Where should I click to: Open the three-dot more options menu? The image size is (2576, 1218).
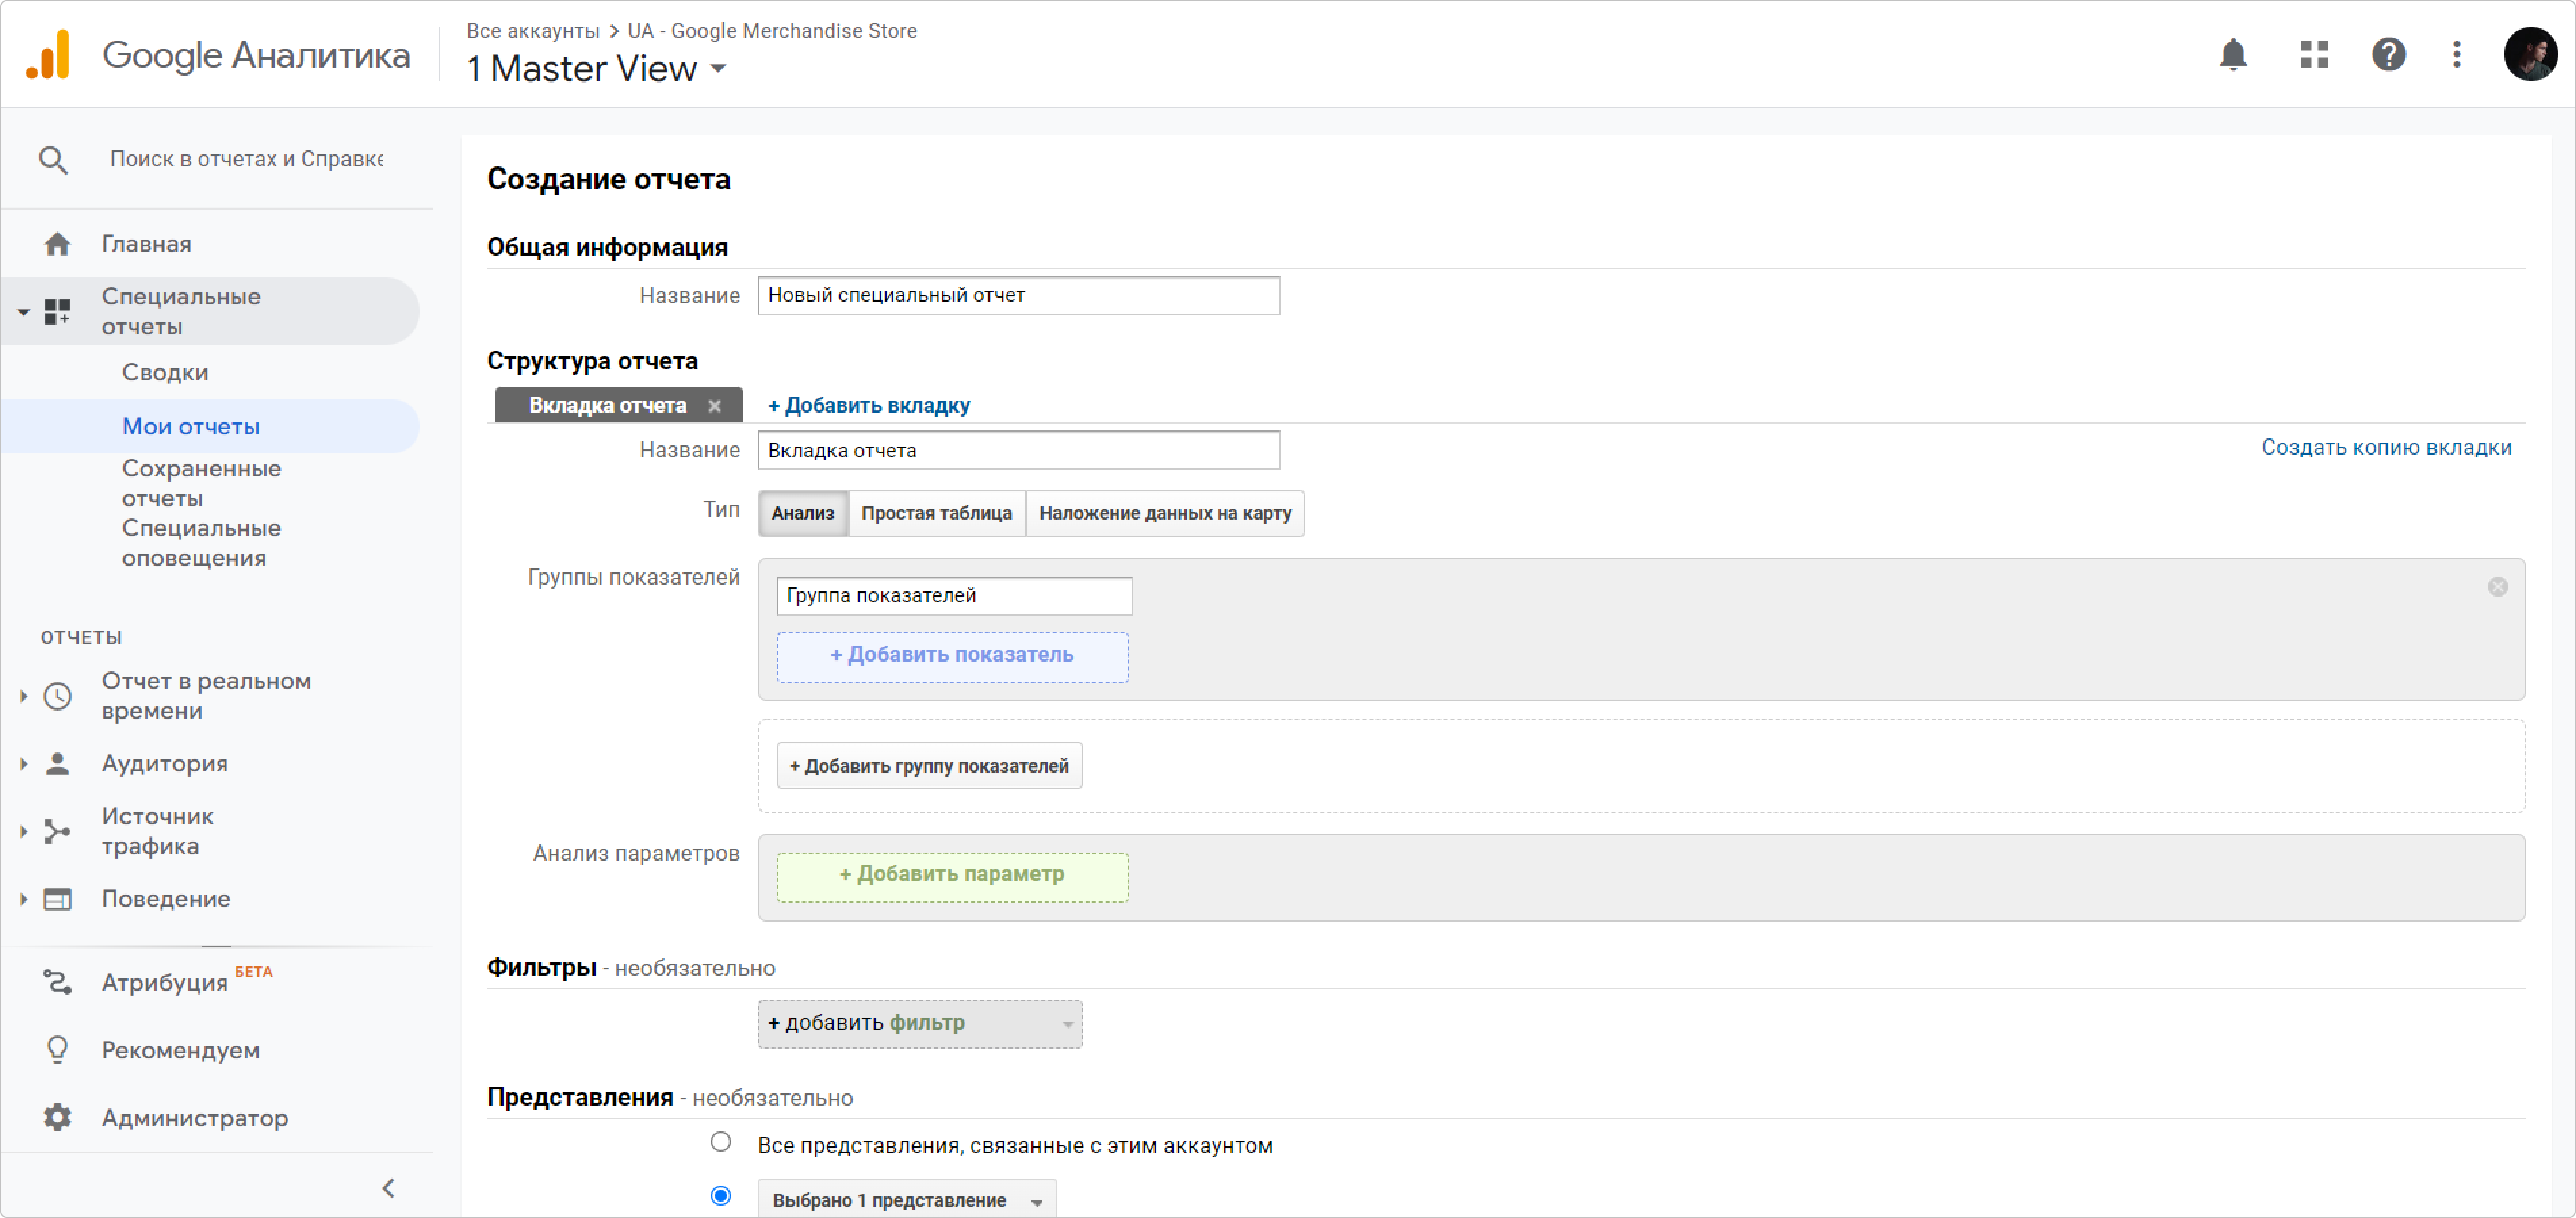[2456, 54]
